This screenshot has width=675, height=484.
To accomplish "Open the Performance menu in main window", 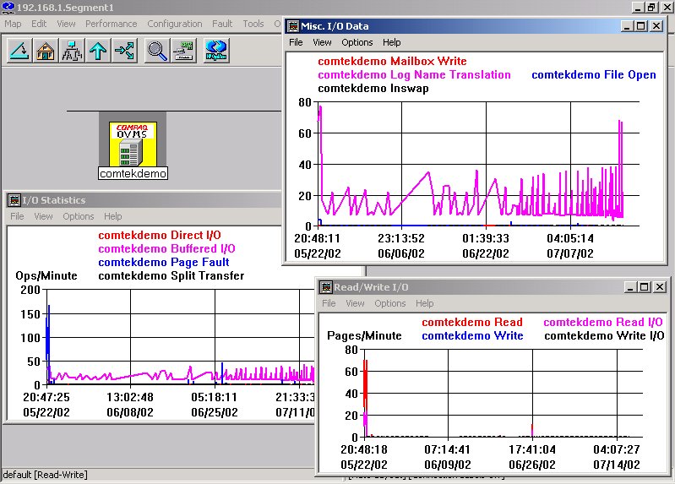I will click(111, 24).
